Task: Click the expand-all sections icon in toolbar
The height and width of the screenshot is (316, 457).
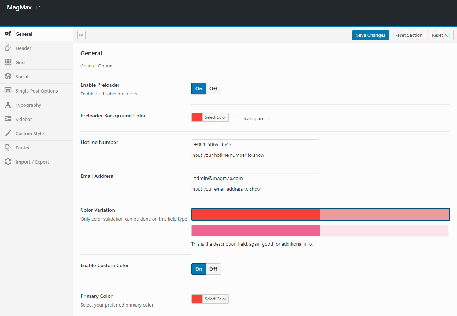Action: (82, 35)
